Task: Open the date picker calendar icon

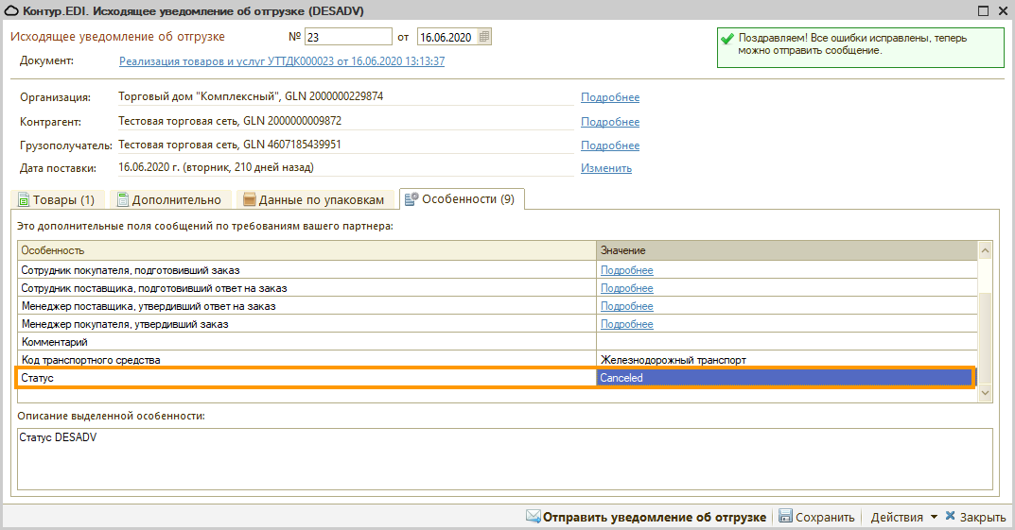Action: pyautogui.click(x=484, y=37)
